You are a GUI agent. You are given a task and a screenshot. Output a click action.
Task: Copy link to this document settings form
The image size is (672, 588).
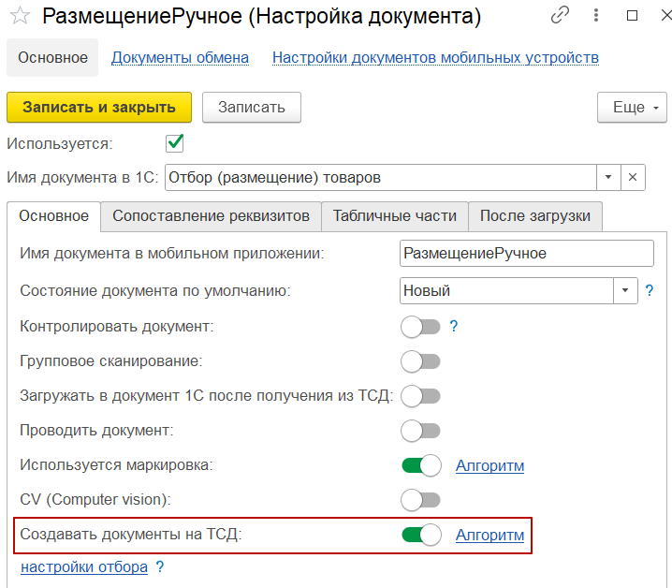(561, 15)
